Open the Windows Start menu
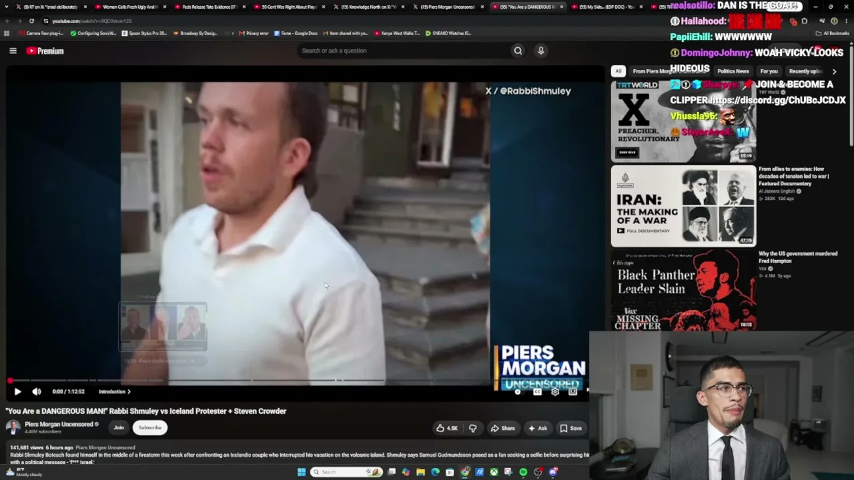Screen dimensions: 854x480 click(302, 472)
